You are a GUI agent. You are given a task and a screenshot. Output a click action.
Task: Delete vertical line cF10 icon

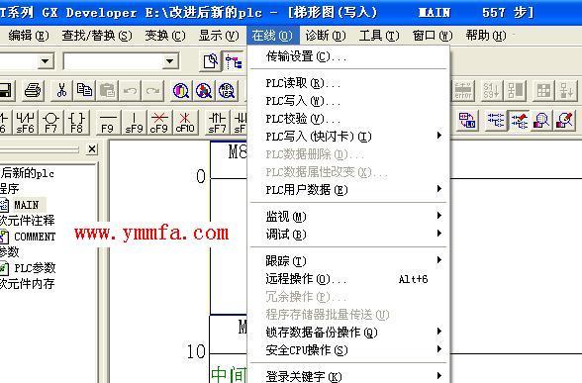point(185,122)
